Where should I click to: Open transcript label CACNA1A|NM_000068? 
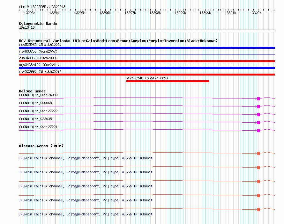35,103
